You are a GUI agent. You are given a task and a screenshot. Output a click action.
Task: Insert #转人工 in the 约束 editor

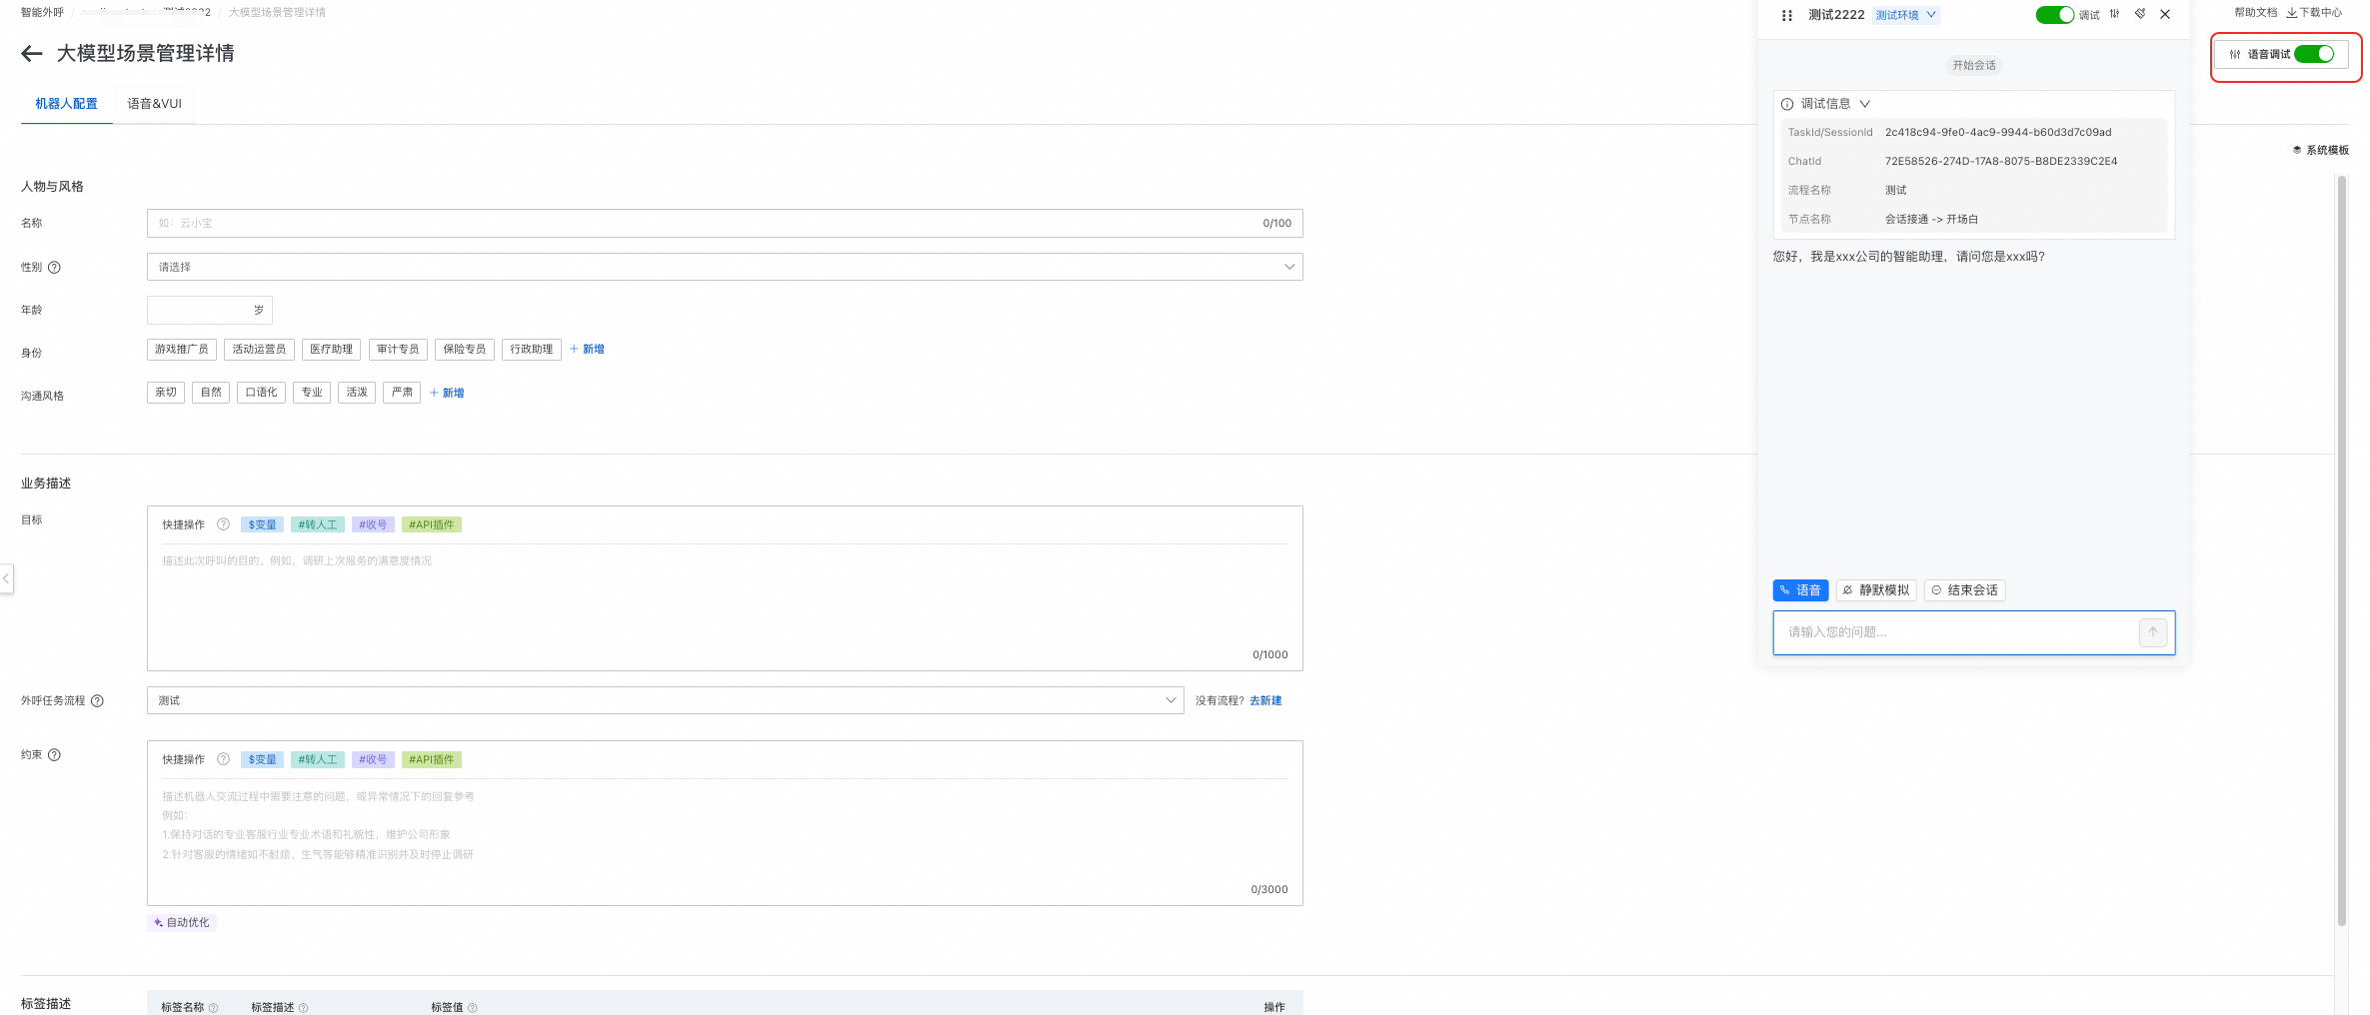(318, 759)
